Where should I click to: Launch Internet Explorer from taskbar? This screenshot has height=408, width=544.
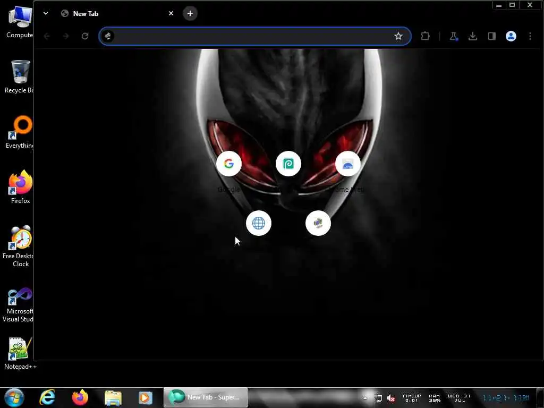point(47,397)
